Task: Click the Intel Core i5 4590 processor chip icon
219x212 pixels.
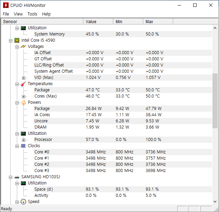Action: point(17,40)
